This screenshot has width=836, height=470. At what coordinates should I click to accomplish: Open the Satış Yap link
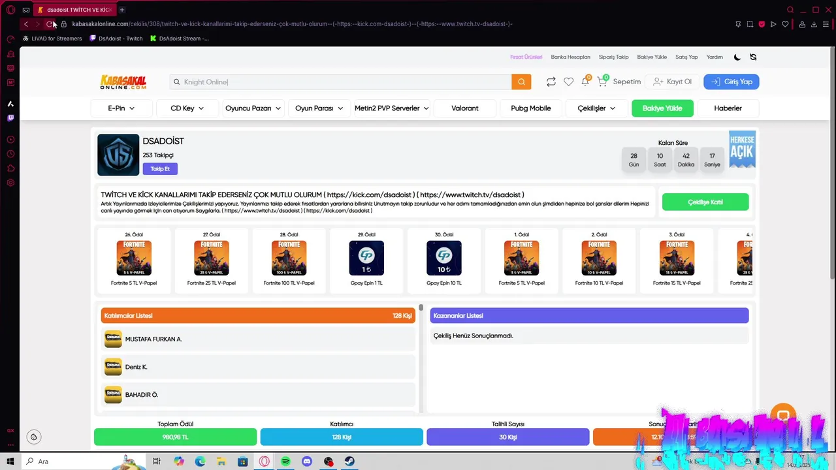click(x=686, y=57)
